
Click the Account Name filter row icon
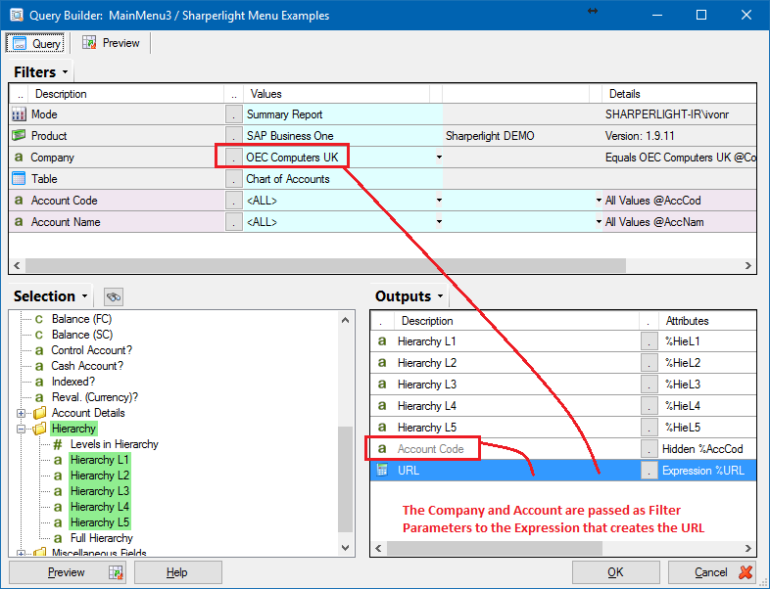[x=19, y=222]
